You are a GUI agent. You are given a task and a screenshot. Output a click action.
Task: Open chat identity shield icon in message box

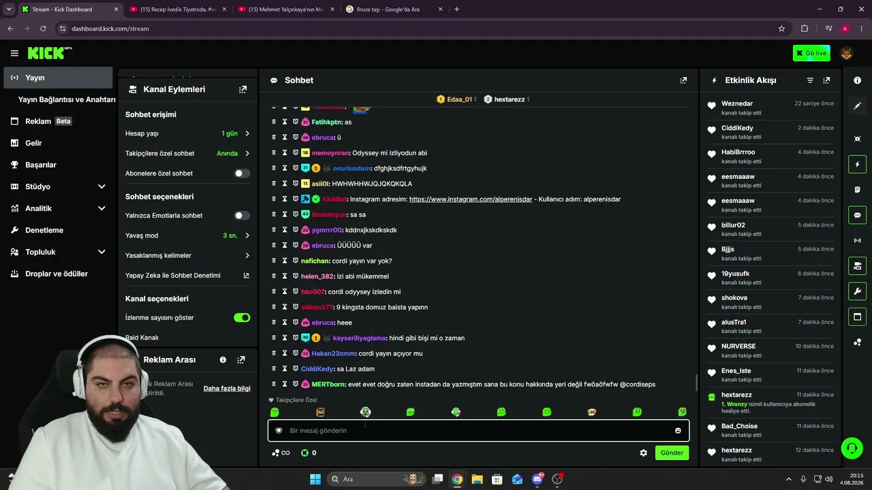point(279,430)
